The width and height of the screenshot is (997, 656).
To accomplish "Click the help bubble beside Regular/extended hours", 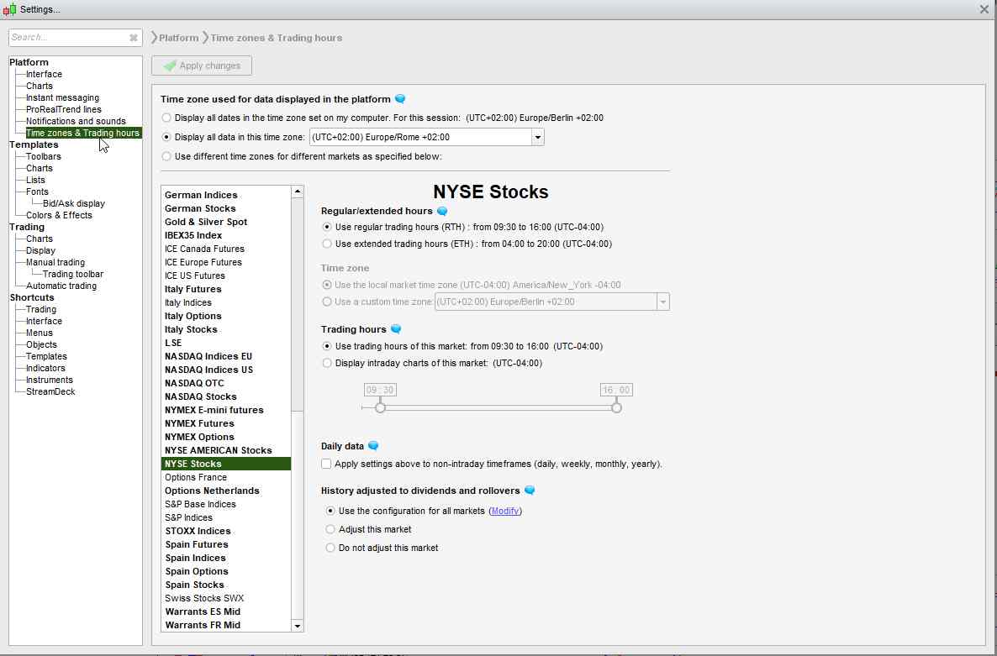I will click(442, 211).
